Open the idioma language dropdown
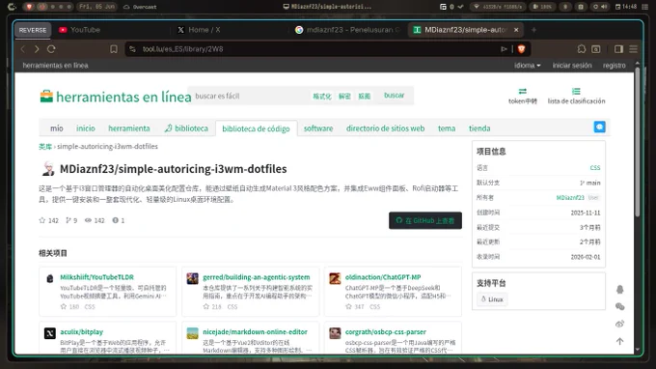 point(527,66)
